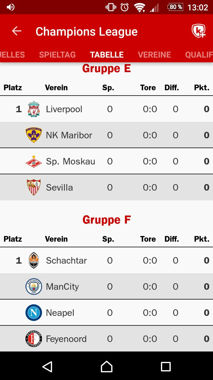Open the Liverpool team name
This screenshot has height=380, width=213.
(64, 109)
